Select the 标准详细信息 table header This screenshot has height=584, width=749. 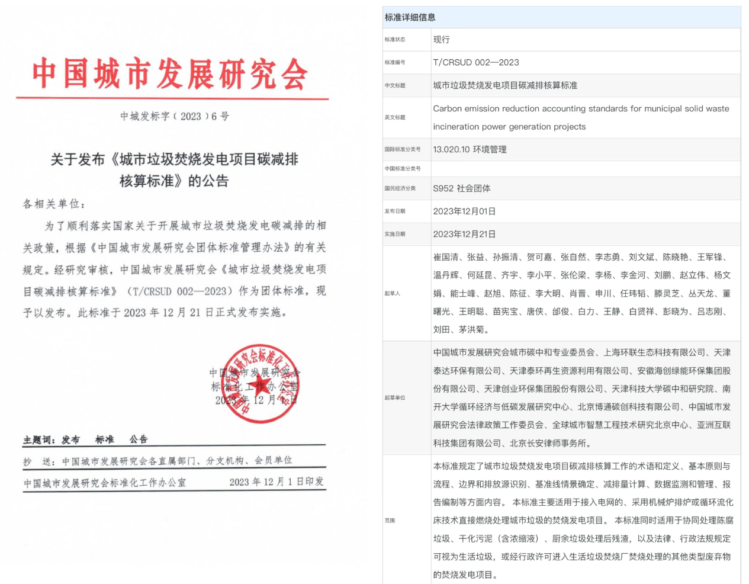410,18
